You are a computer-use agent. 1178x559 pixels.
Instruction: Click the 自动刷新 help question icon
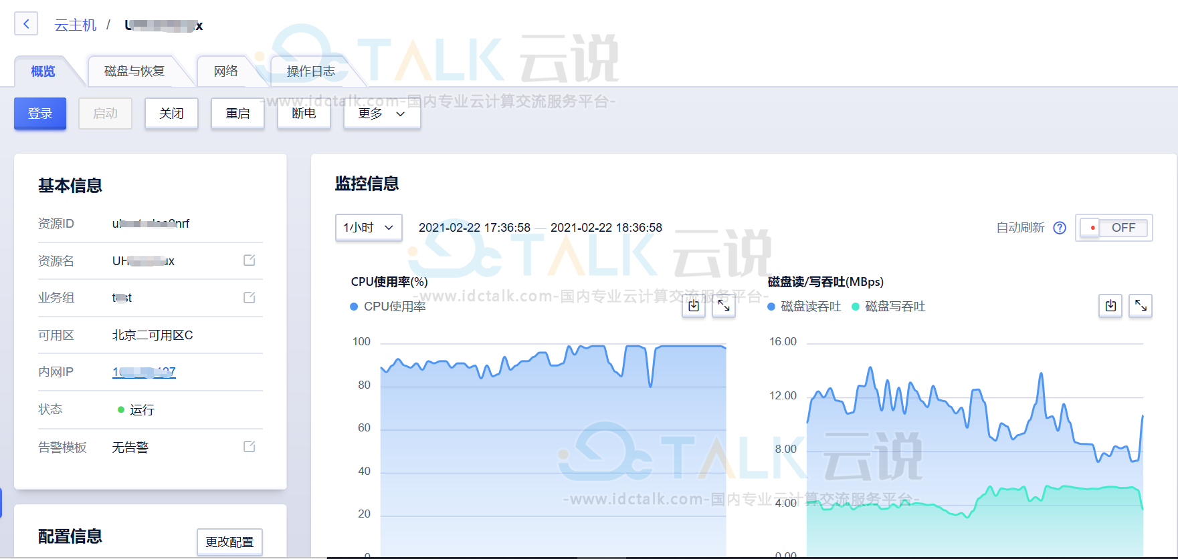click(1060, 228)
